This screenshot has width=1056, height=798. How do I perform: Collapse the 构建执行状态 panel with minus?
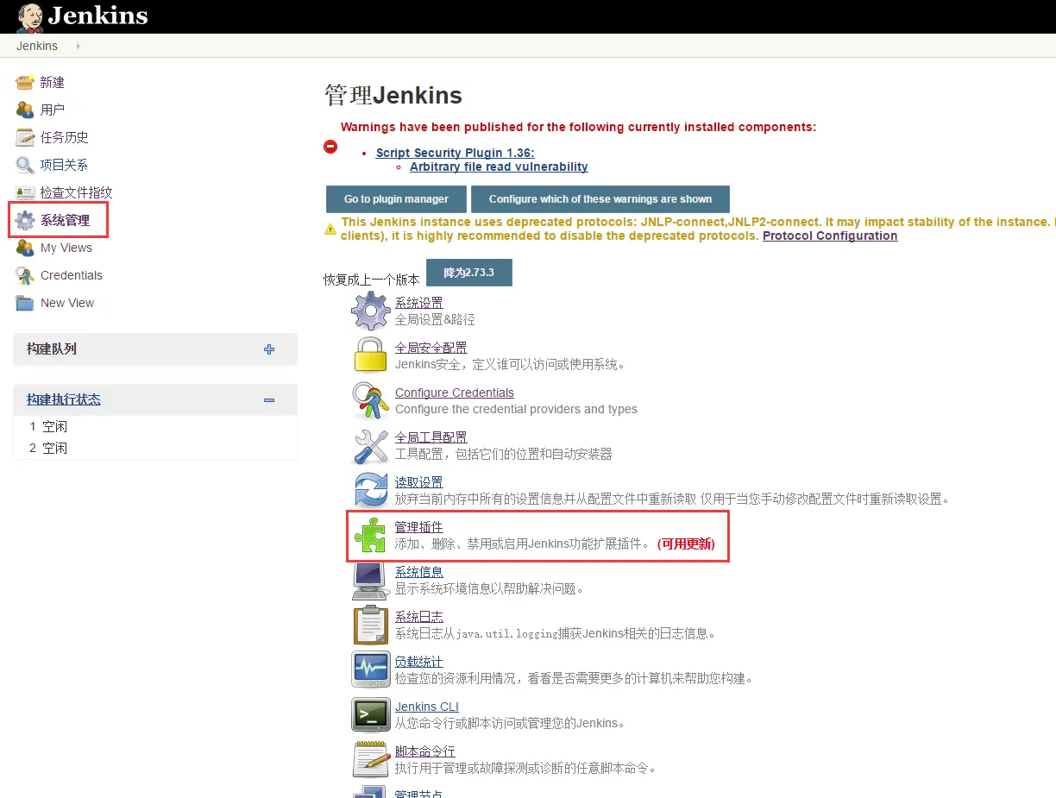[269, 399]
